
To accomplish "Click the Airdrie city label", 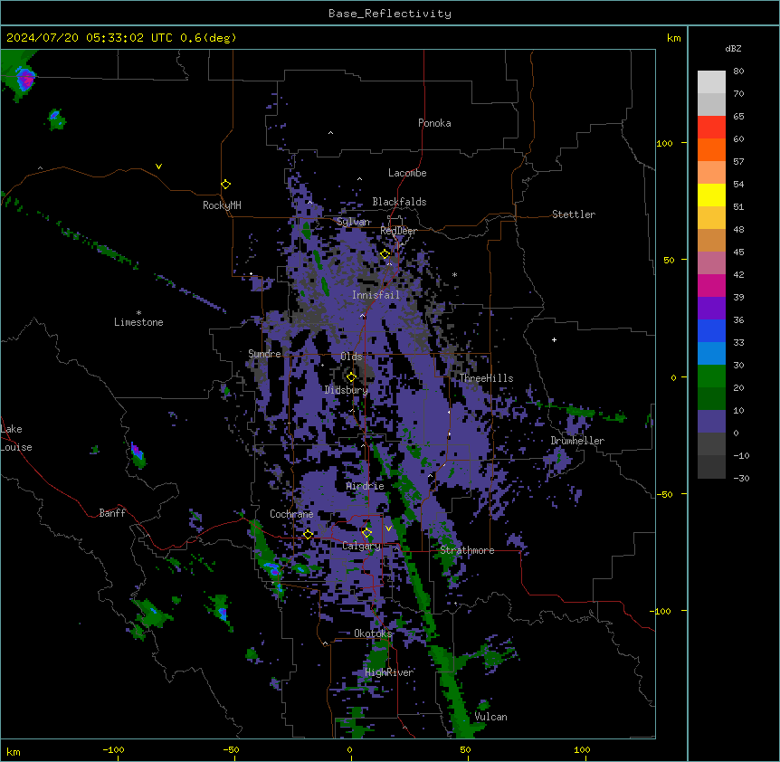I will click(365, 486).
